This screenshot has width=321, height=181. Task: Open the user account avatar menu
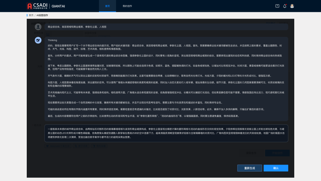click(292, 6)
